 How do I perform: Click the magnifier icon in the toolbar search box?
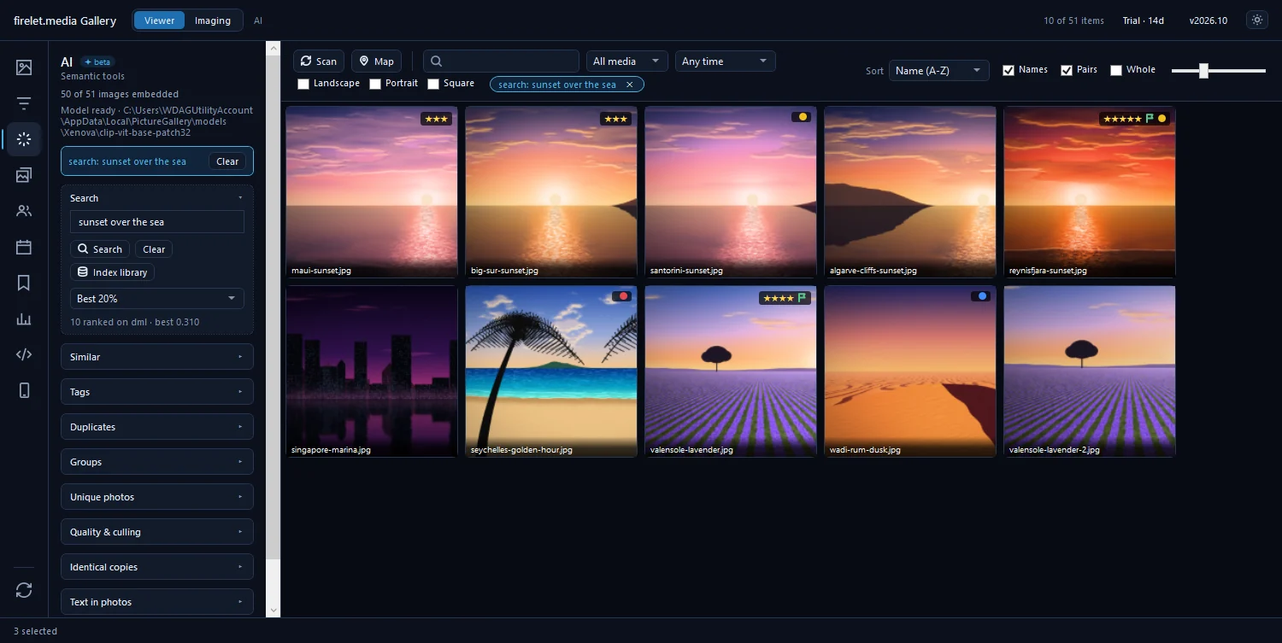click(x=436, y=61)
